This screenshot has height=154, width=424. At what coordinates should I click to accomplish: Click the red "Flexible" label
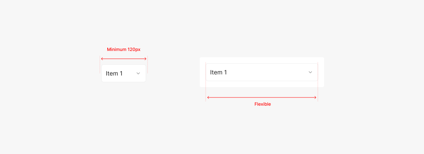262,104
